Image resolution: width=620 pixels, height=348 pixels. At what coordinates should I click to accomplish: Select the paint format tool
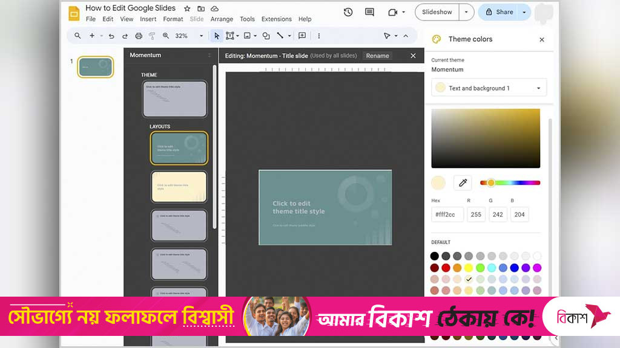(152, 36)
